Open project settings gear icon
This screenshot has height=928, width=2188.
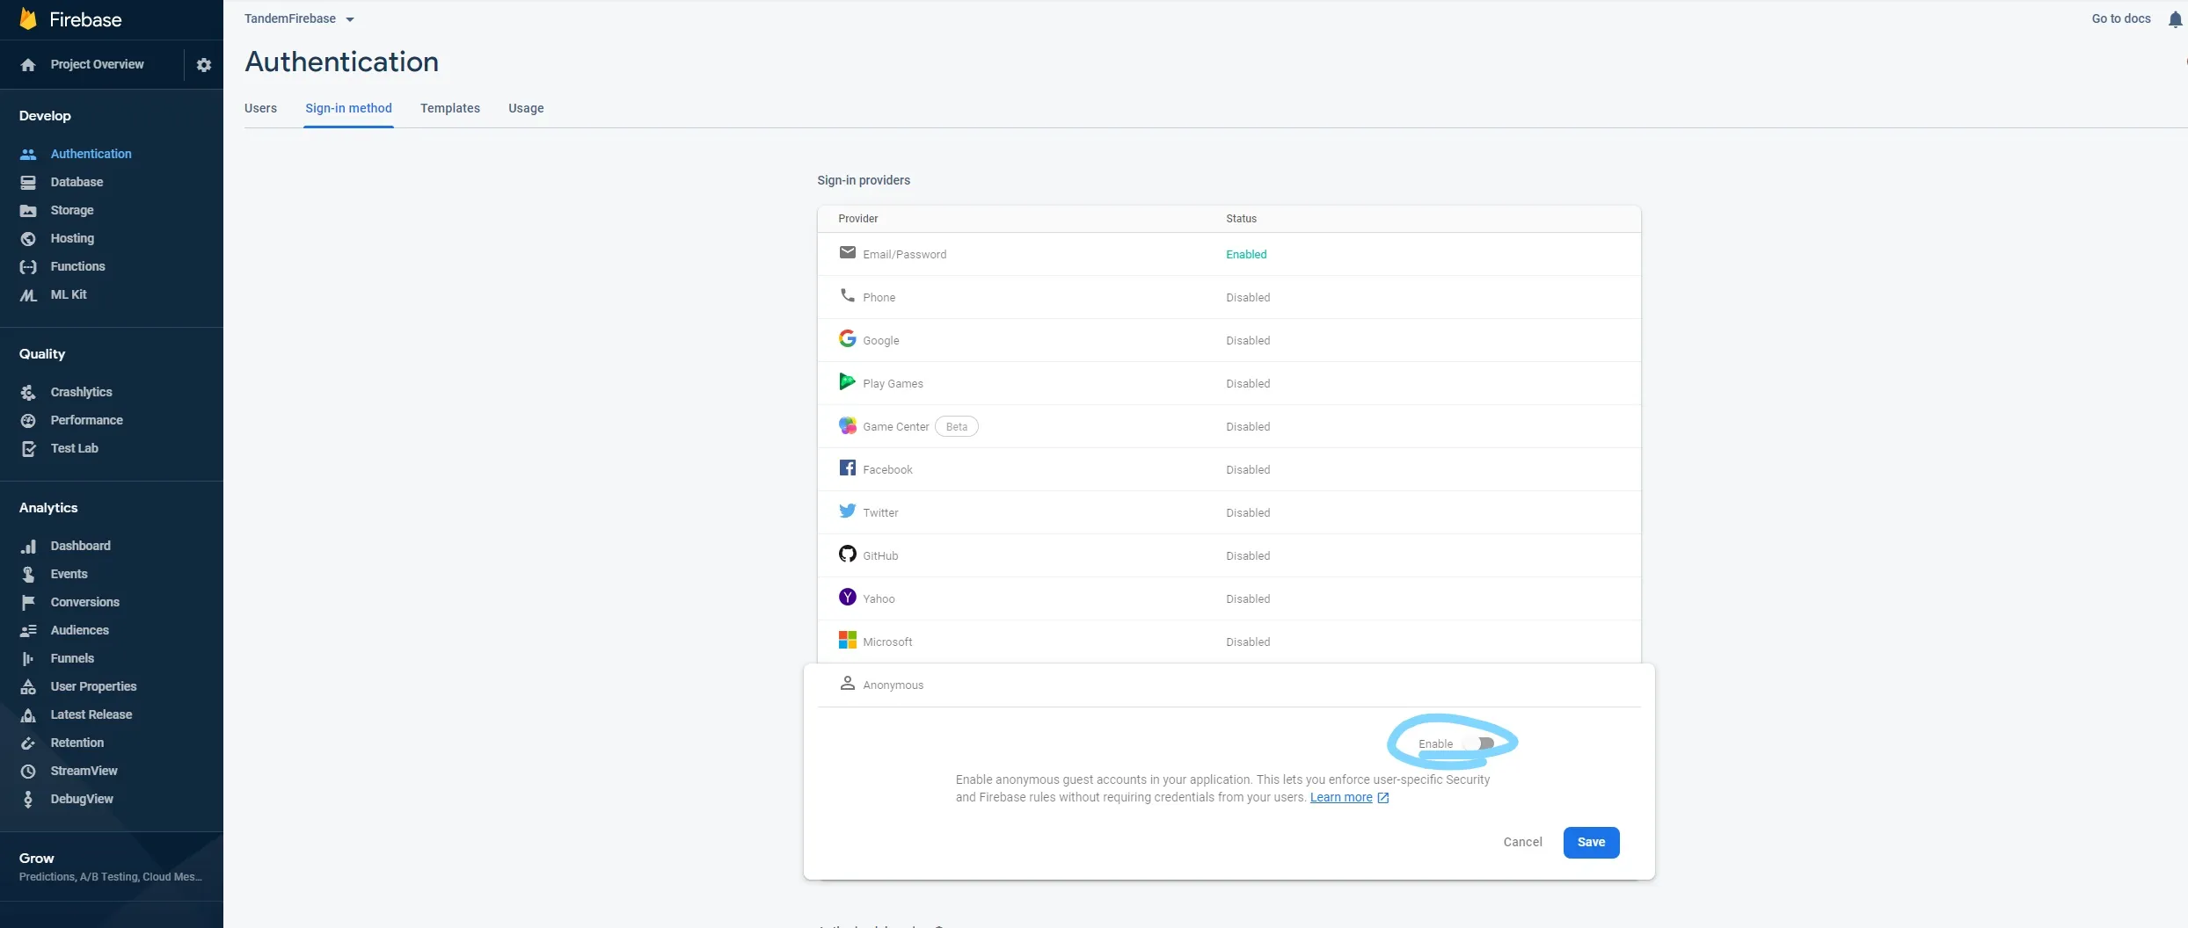[204, 65]
